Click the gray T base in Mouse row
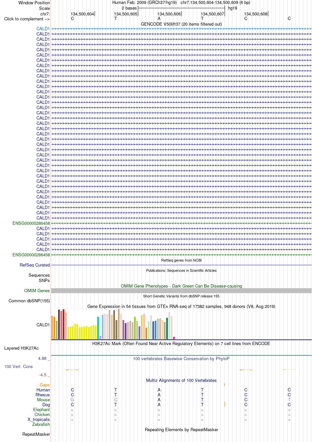 point(289,400)
